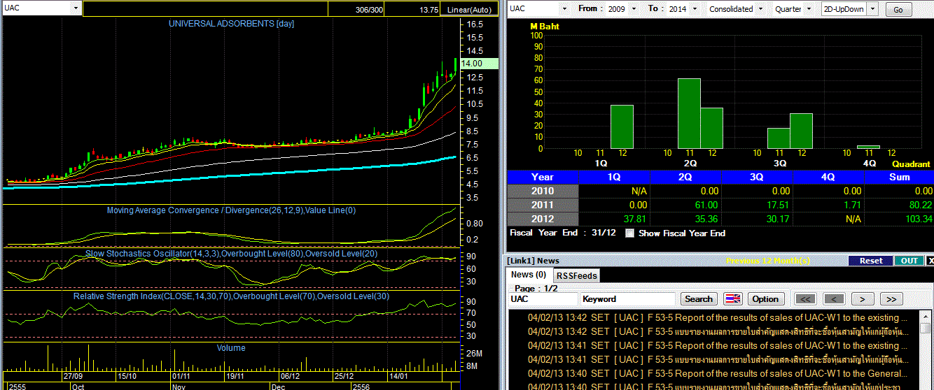The width and height of the screenshot is (934, 390).
Task: Click the Keyword input field
Action: [x=628, y=299]
